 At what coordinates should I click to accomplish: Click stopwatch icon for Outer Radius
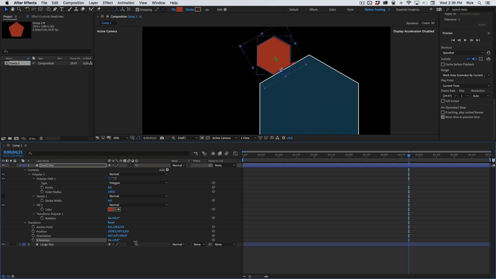(42, 192)
